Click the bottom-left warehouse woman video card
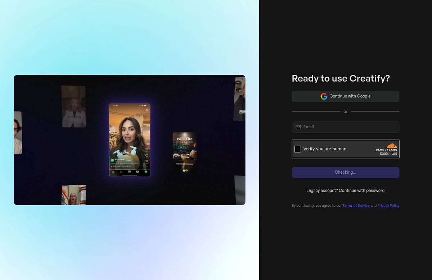Viewport: 432px width, 280px height. click(74, 195)
